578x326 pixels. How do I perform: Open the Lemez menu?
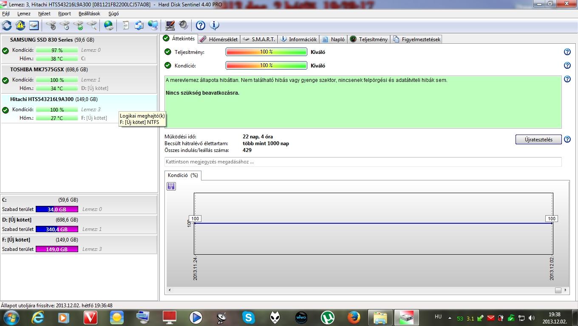click(x=24, y=14)
